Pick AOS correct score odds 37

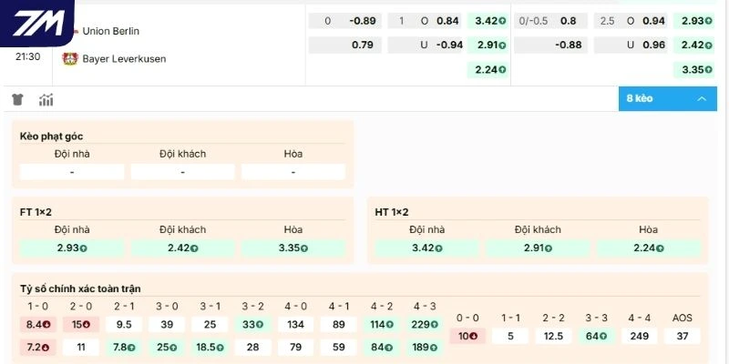[x=682, y=336]
